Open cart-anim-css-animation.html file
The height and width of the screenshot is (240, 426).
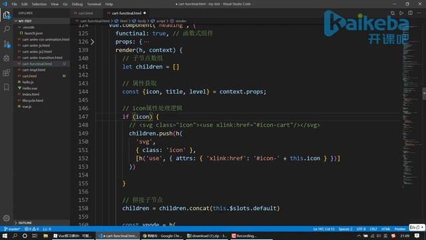coord(42,39)
